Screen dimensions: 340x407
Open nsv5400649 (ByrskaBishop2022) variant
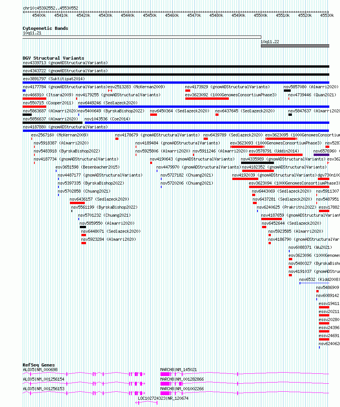111,111
